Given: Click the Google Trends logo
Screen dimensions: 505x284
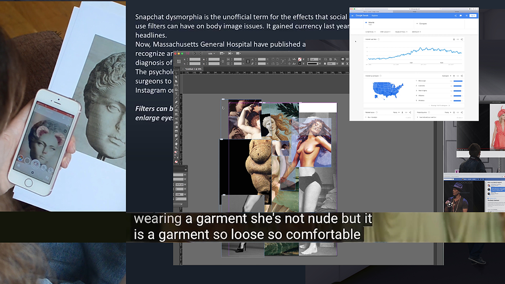Looking at the screenshot, I should 362,16.
